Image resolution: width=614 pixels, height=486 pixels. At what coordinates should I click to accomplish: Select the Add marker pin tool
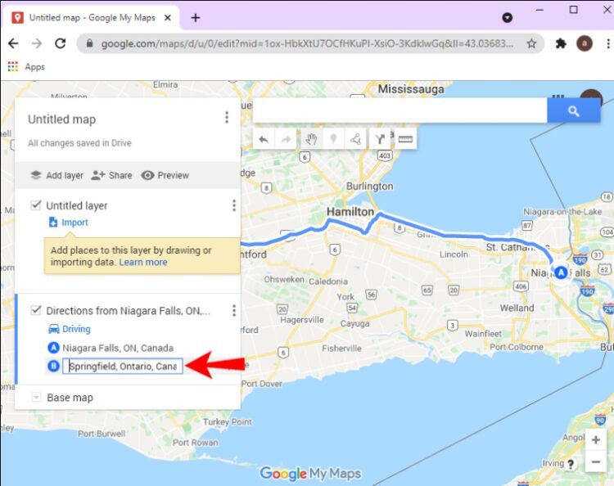pyautogui.click(x=333, y=139)
